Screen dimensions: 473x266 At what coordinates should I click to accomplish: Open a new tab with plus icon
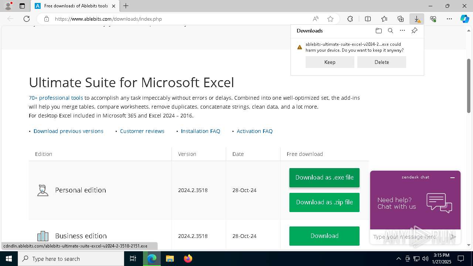(126, 6)
